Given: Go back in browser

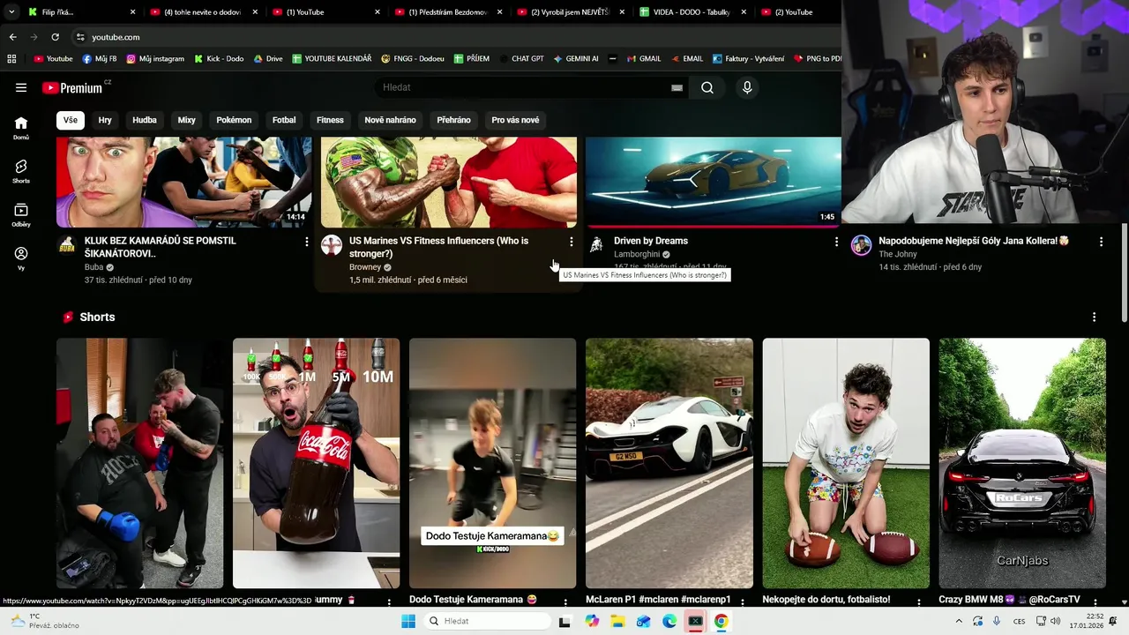Looking at the screenshot, I should (12, 37).
